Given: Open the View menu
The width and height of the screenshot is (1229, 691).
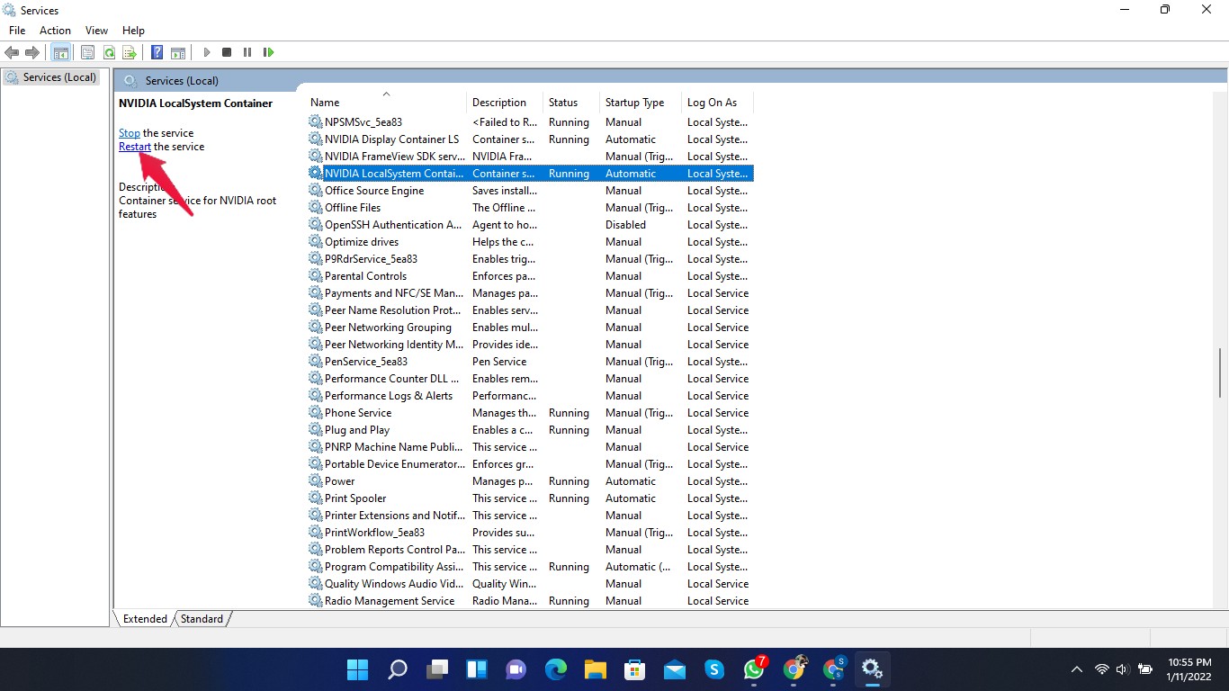Looking at the screenshot, I should (x=96, y=31).
